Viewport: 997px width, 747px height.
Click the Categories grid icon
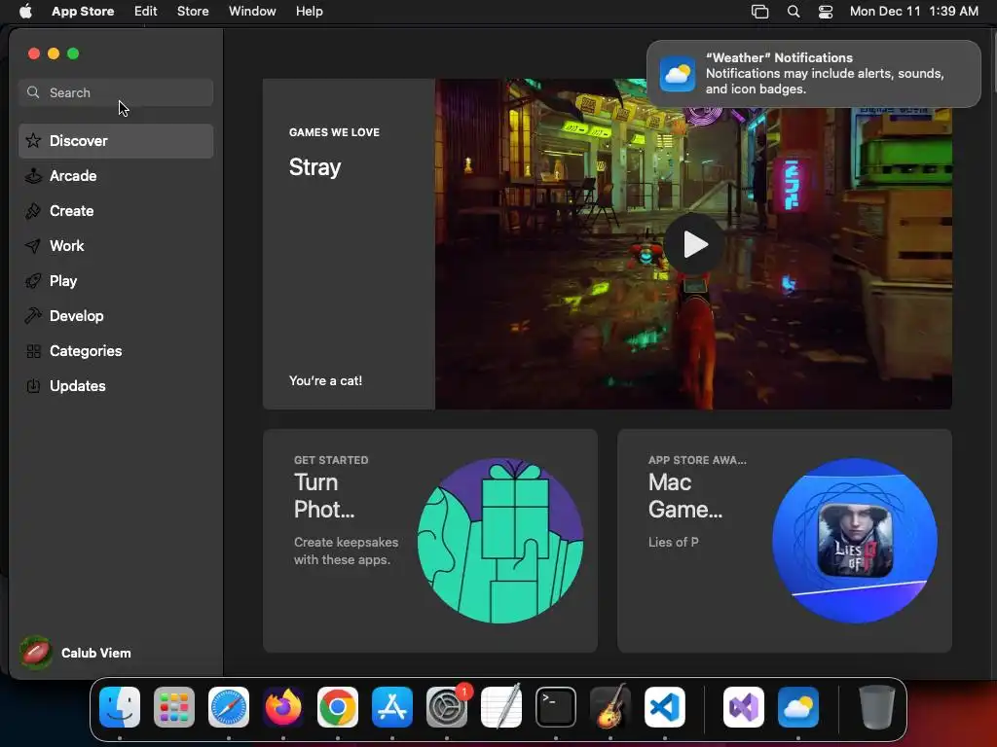[x=33, y=350]
